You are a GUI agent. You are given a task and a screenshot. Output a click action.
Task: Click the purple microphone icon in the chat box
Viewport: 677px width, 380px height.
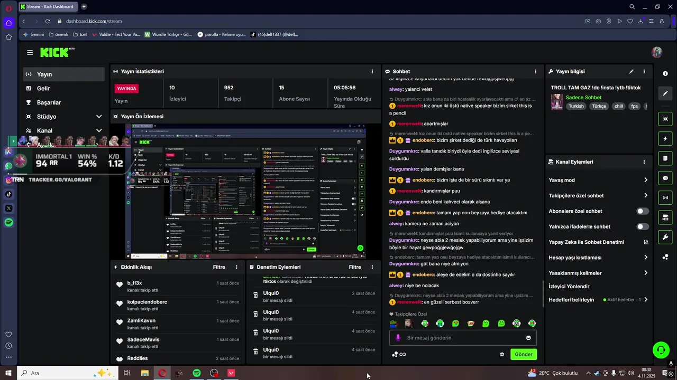click(x=398, y=338)
